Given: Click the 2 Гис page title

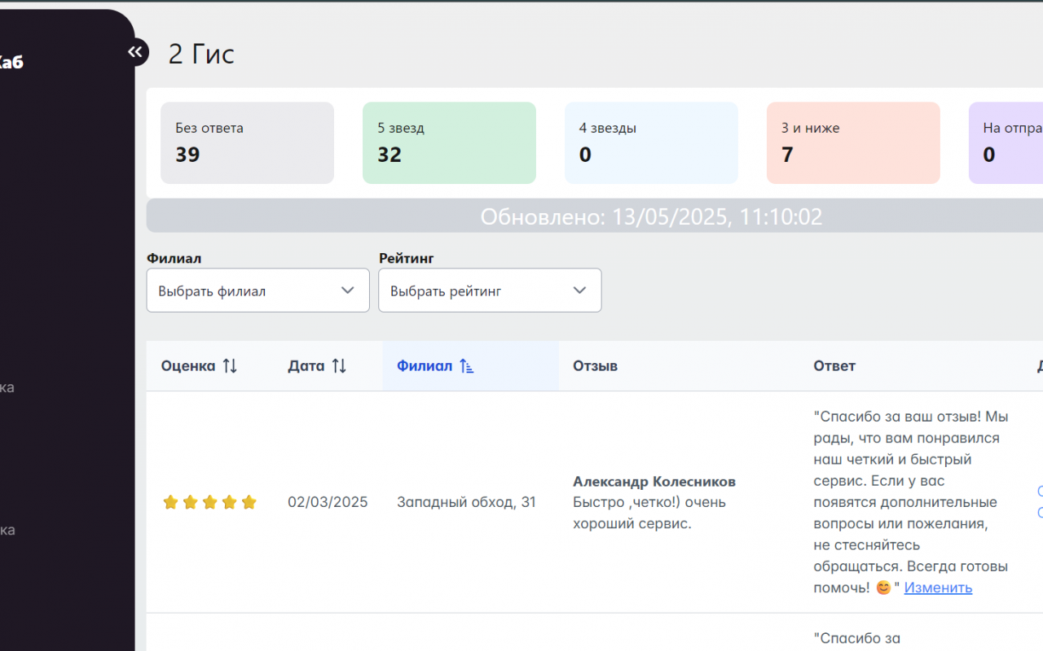Looking at the screenshot, I should 201,54.
